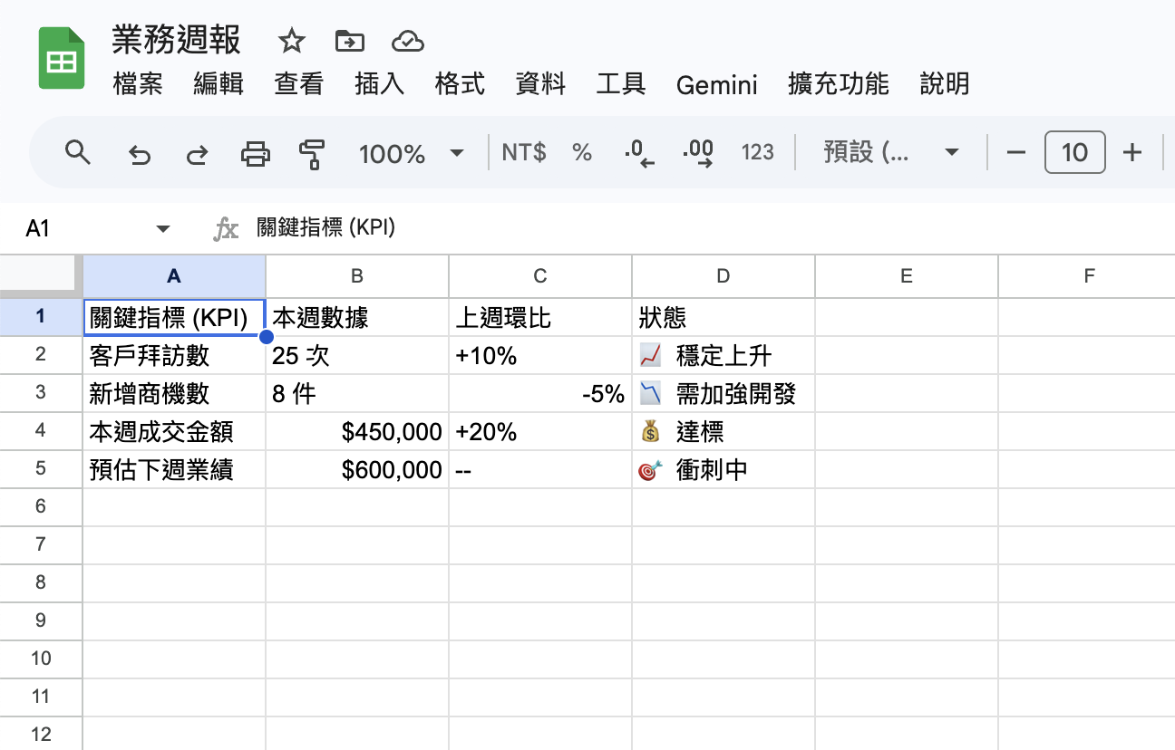Click the search icon in the toolbar
Image resolution: width=1175 pixels, height=750 pixels.
tap(78, 153)
